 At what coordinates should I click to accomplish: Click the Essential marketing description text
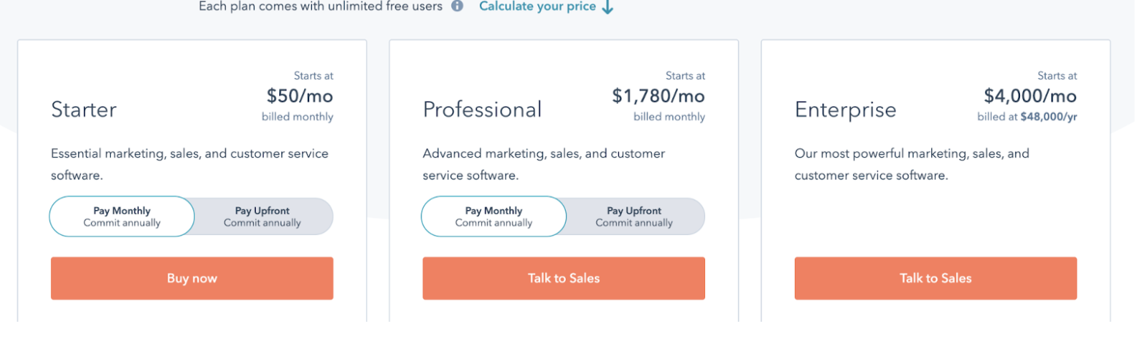pos(190,165)
